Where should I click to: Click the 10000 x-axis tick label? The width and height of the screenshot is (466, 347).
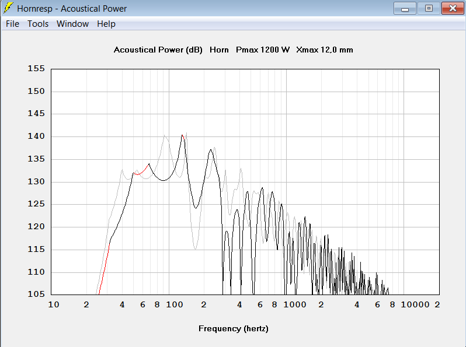point(415,304)
